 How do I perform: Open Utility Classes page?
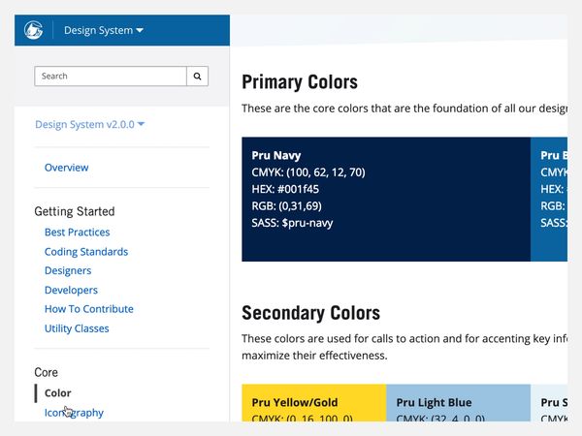[x=77, y=328]
